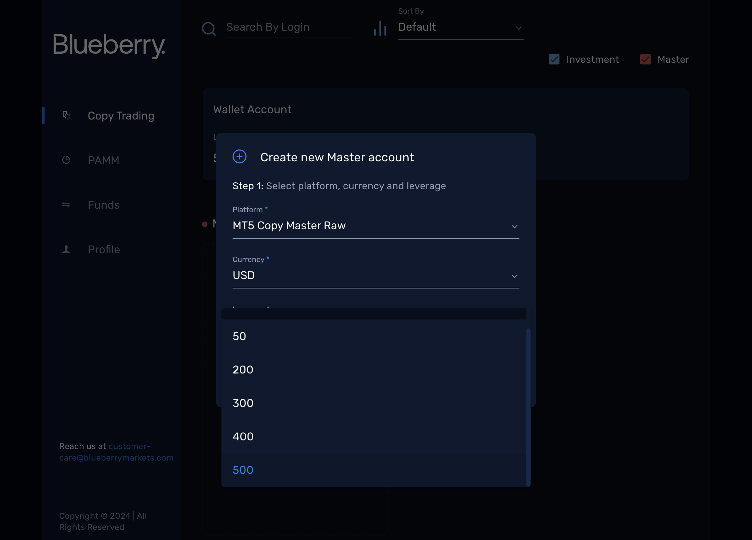The width and height of the screenshot is (752, 540).
Task: Click the Wallet Account heading
Action: (x=252, y=109)
